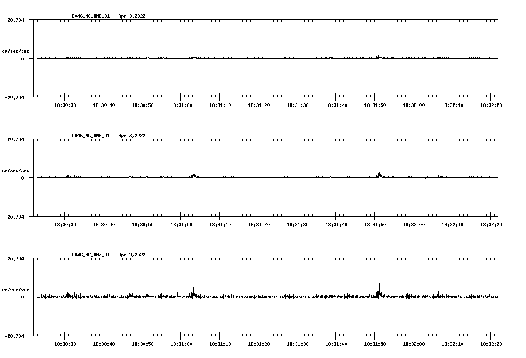
Task: Click the 20.704 upper limit on HNN axis
Action: click(x=15, y=139)
